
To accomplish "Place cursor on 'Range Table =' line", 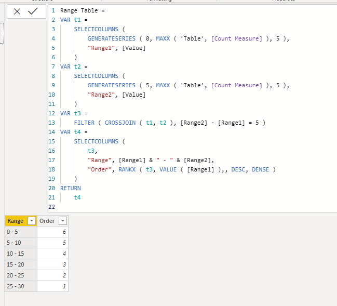I will coord(83,10).
